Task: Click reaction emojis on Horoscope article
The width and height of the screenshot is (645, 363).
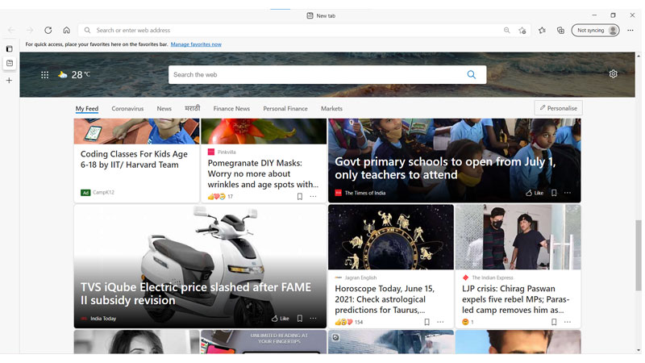Action: pyautogui.click(x=344, y=322)
